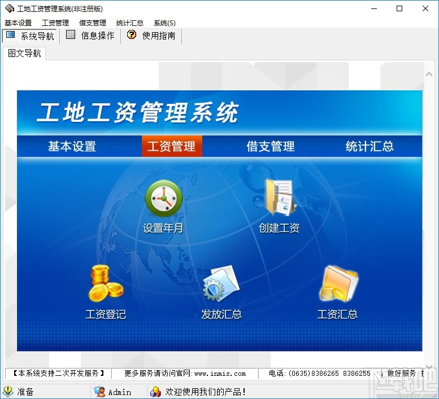Screen dimensions: 439x399
Task: Click the 信息操作 grid icon
Action: pyautogui.click(x=71, y=34)
